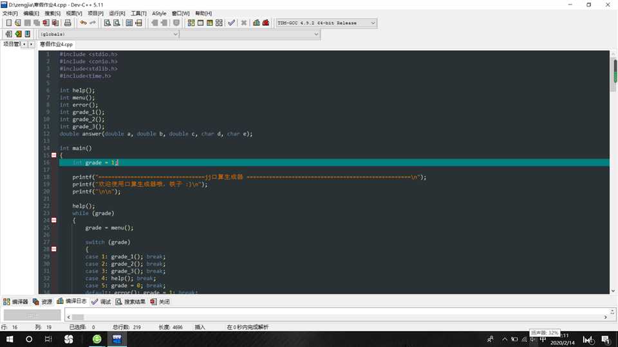Click the Find magnifier icon

[108, 23]
